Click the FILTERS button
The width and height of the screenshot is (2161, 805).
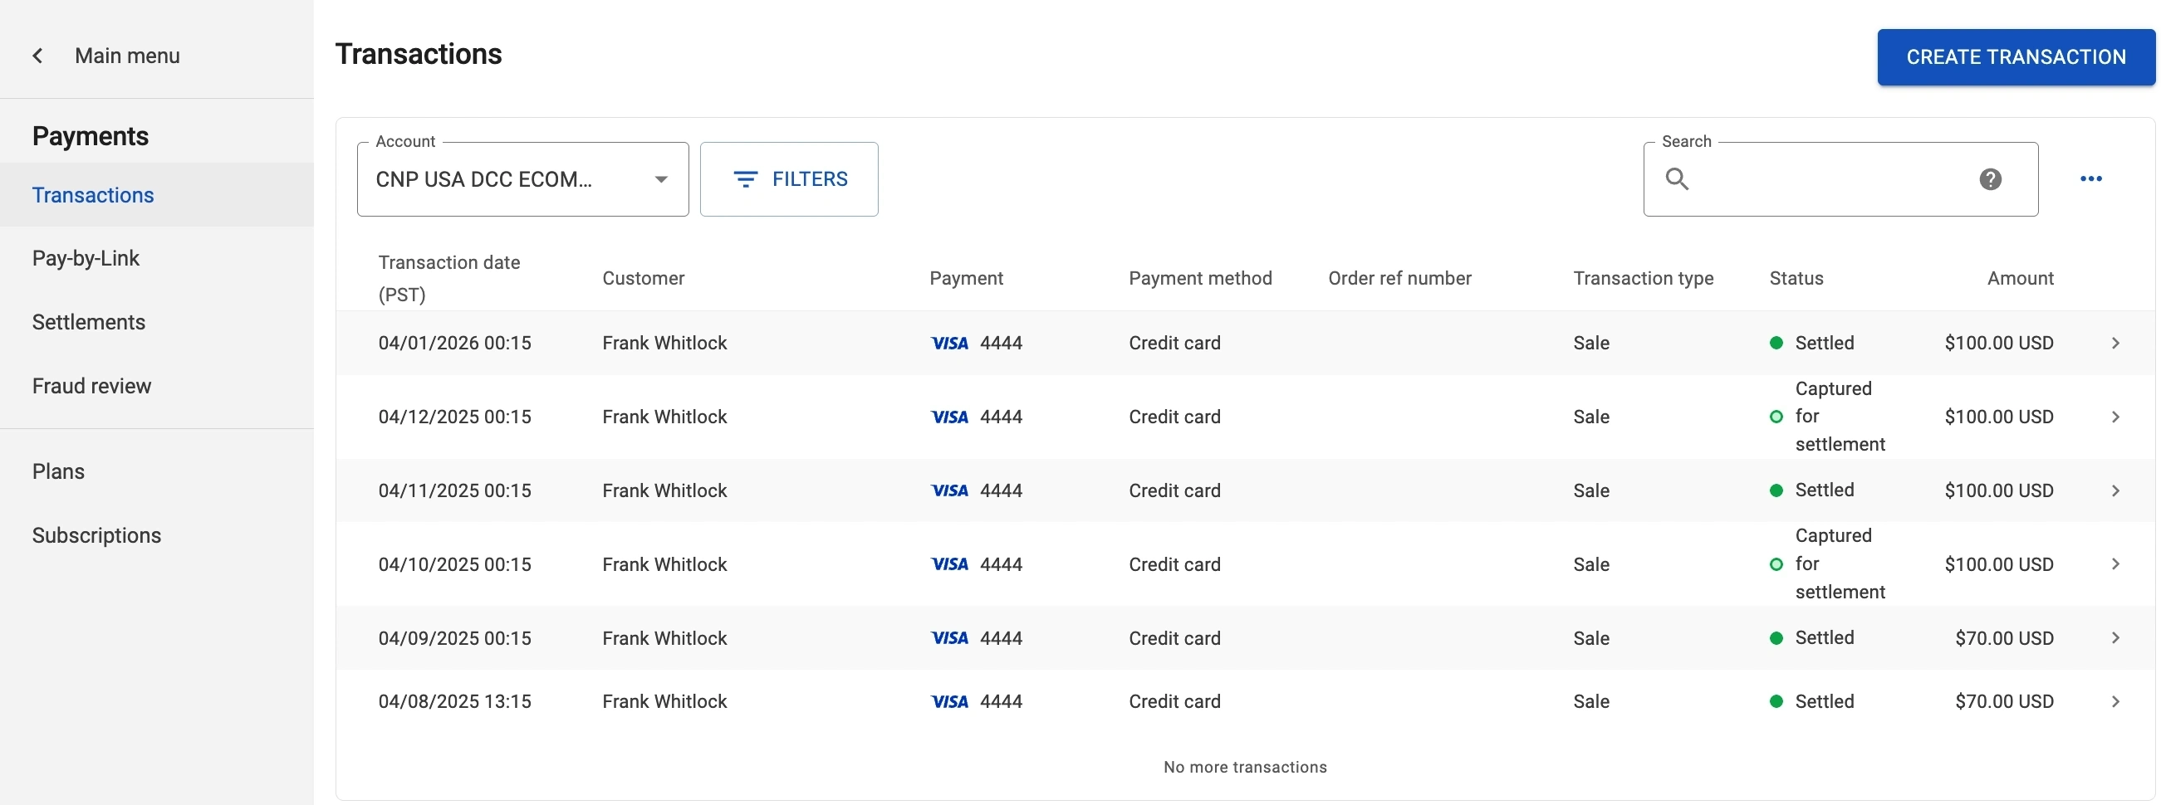coord(788,178)
